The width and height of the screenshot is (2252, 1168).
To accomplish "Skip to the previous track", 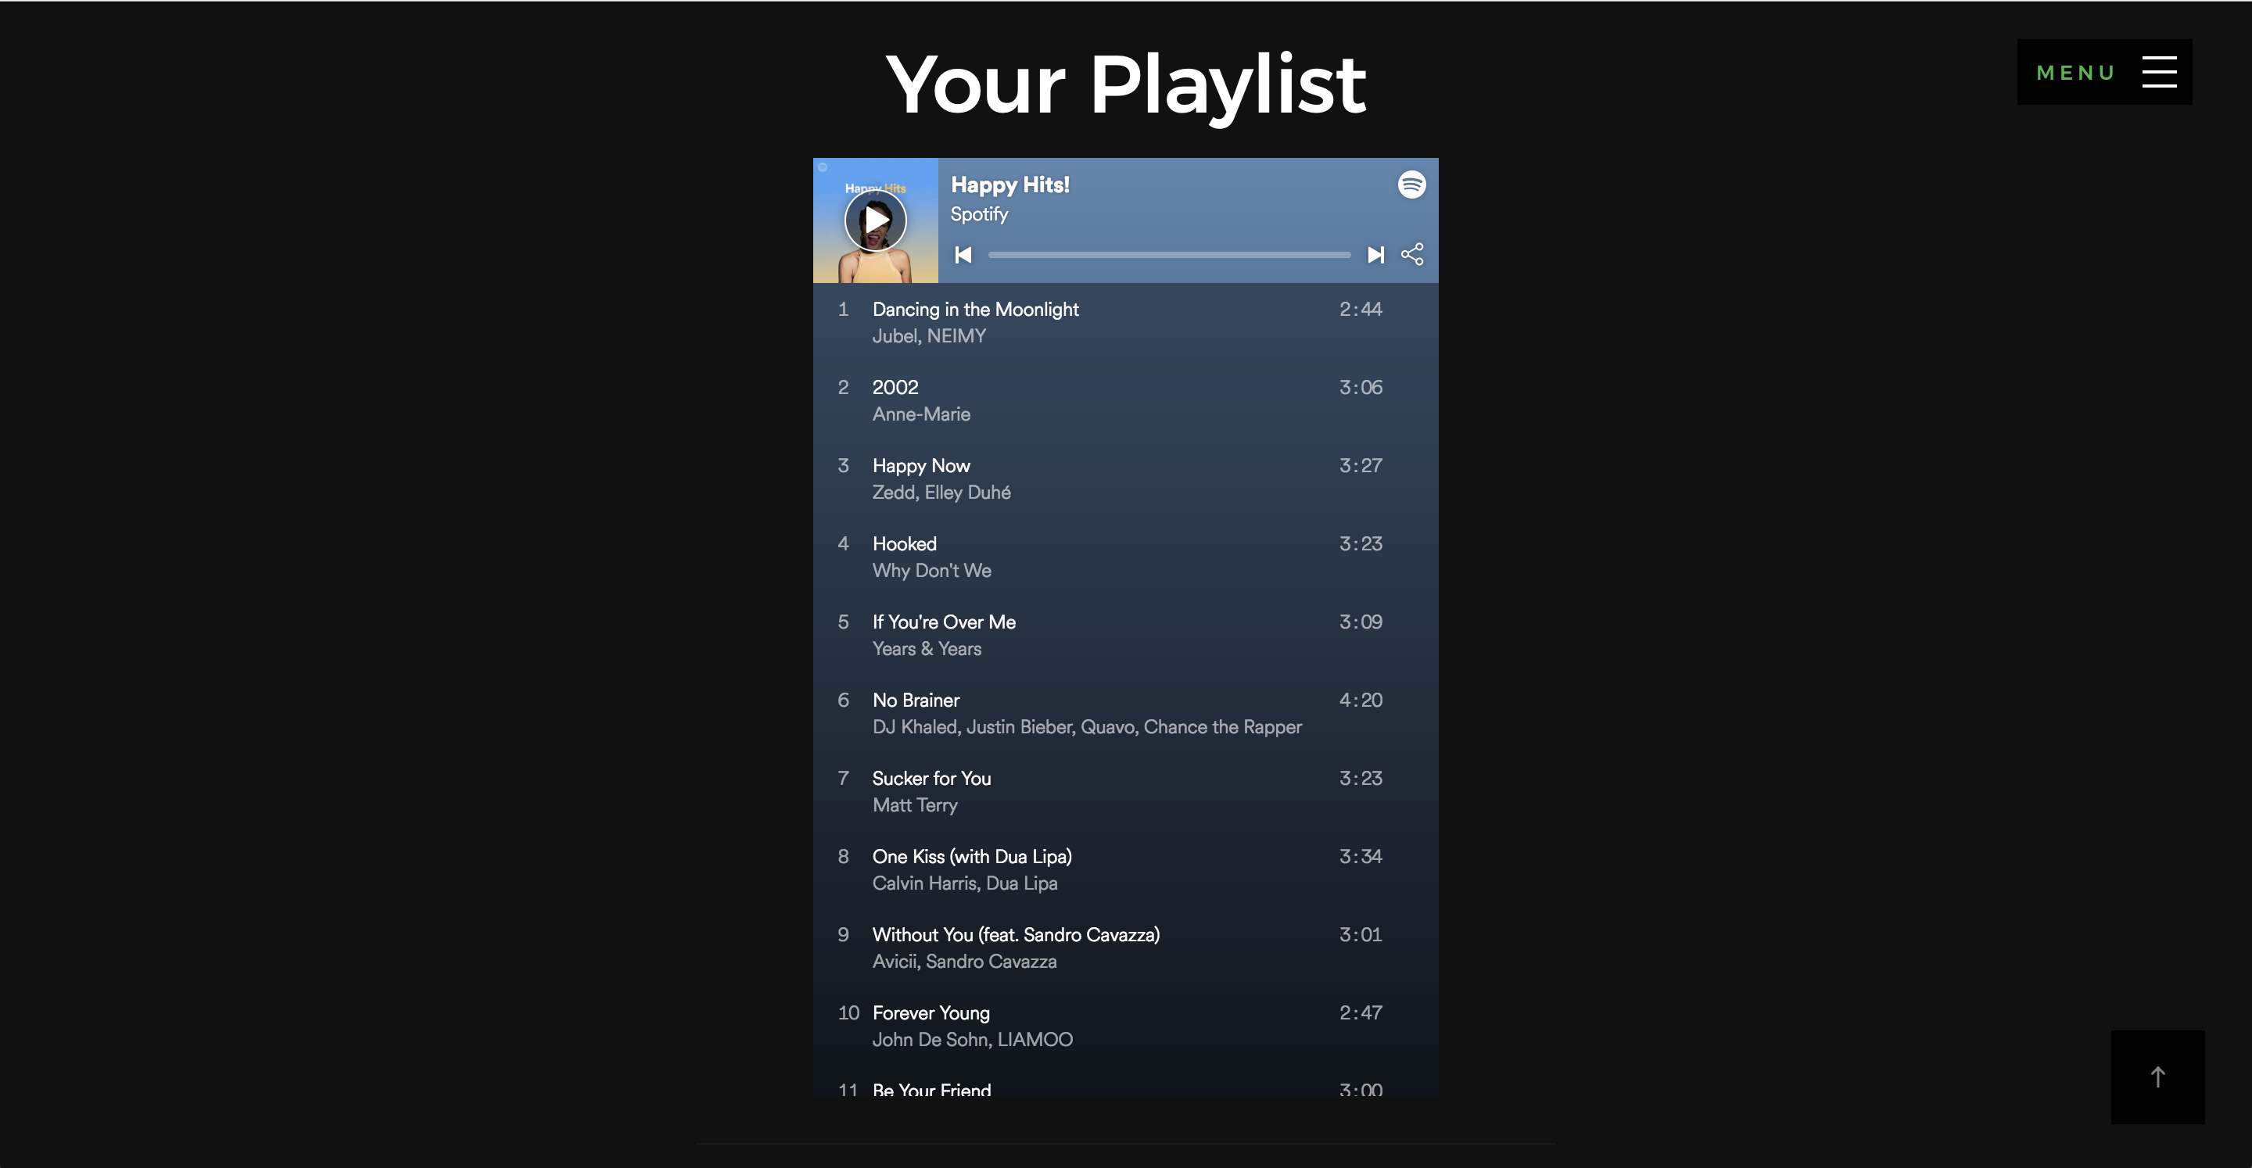I will [963, 254].
